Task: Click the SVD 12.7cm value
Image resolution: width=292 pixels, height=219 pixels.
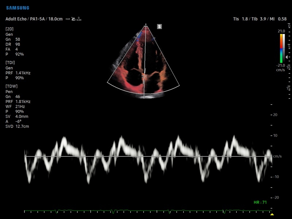Action: pos(17,127)
